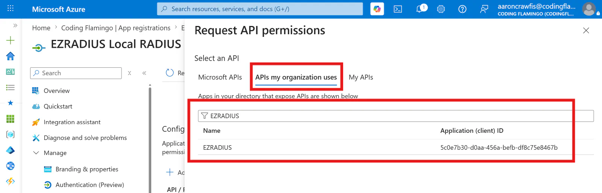Collapse the Manage section chevron
The width and height of the screenshot is (602, 193).
36,153
